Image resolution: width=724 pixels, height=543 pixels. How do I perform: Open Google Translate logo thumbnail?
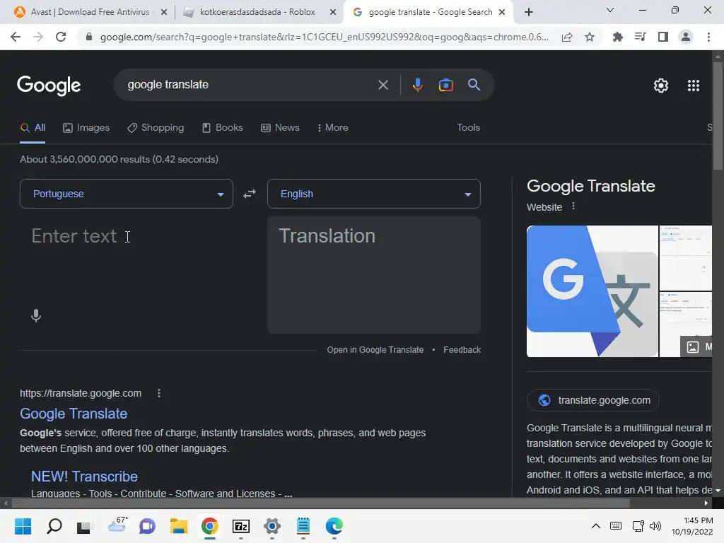coord(592,291)
